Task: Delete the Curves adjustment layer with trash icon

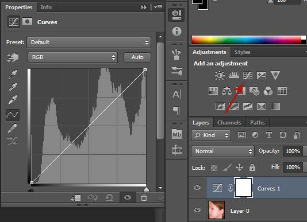Action: 144,197
